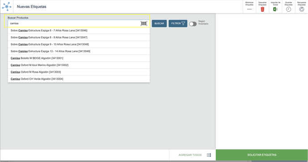
Task: Click the app logo in header
Action: tap(7, 6)
